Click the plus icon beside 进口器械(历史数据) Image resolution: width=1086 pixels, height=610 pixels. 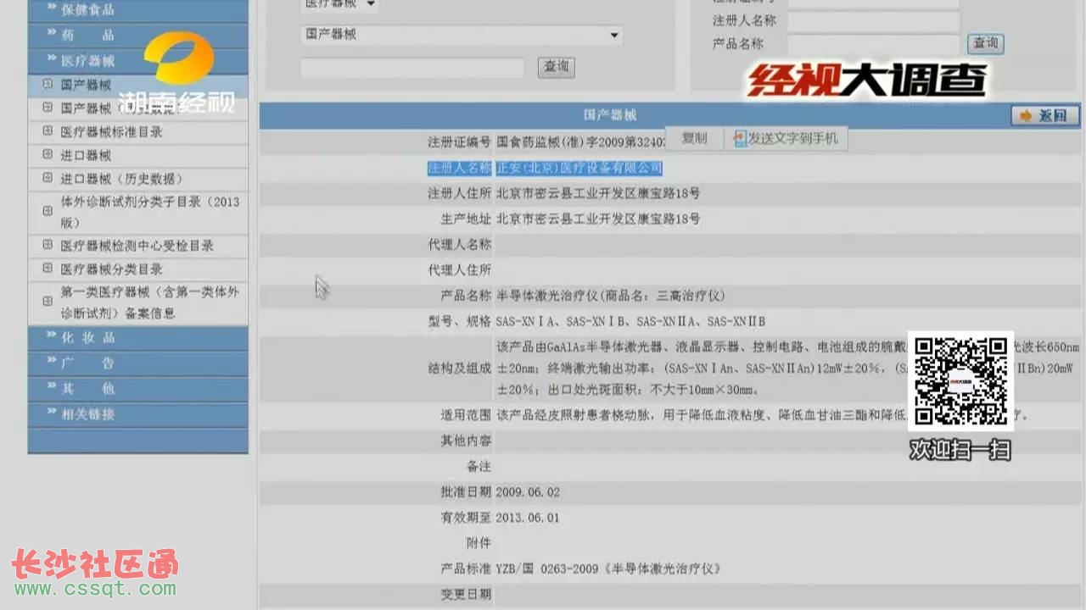click(47, 179)
